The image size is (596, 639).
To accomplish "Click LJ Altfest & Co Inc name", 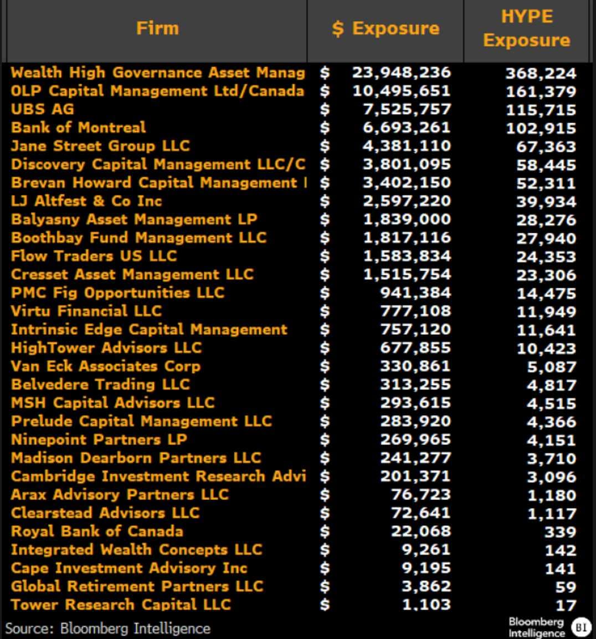I will pyautogui.click(x=86, y=201).
